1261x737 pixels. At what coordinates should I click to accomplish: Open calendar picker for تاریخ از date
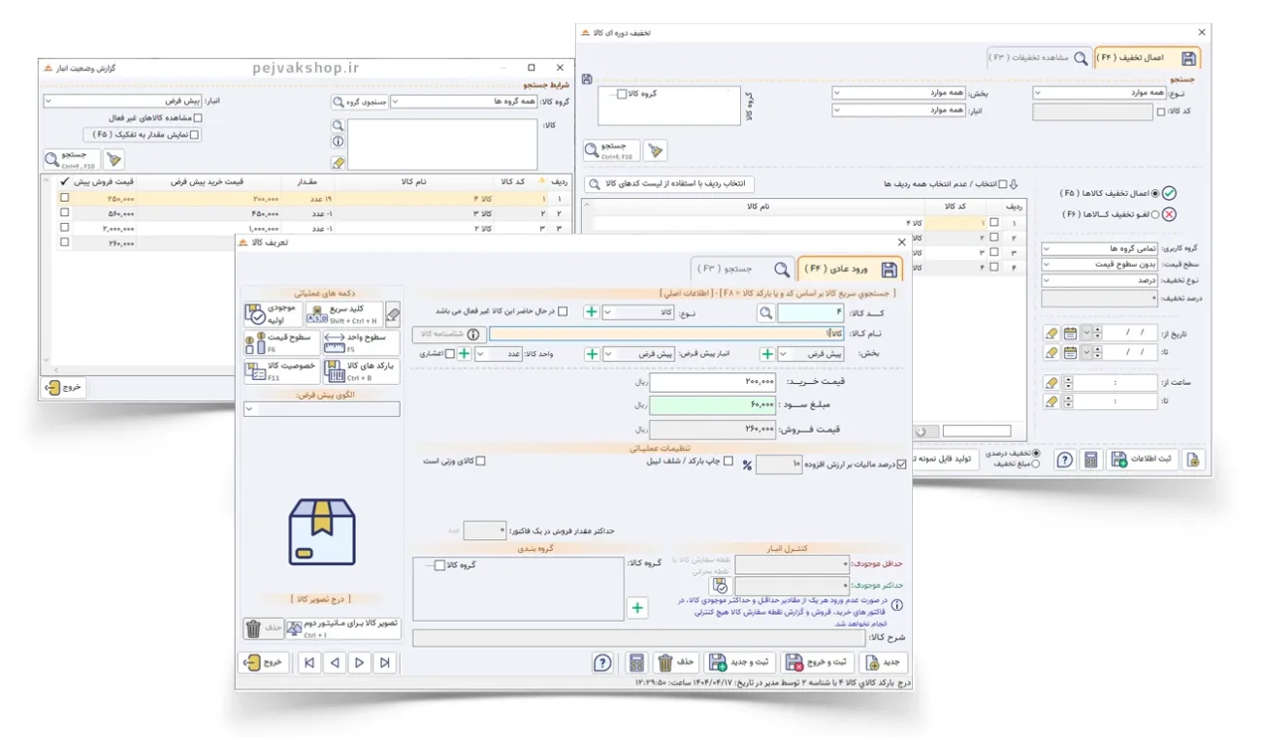(x=1070, y=333)
